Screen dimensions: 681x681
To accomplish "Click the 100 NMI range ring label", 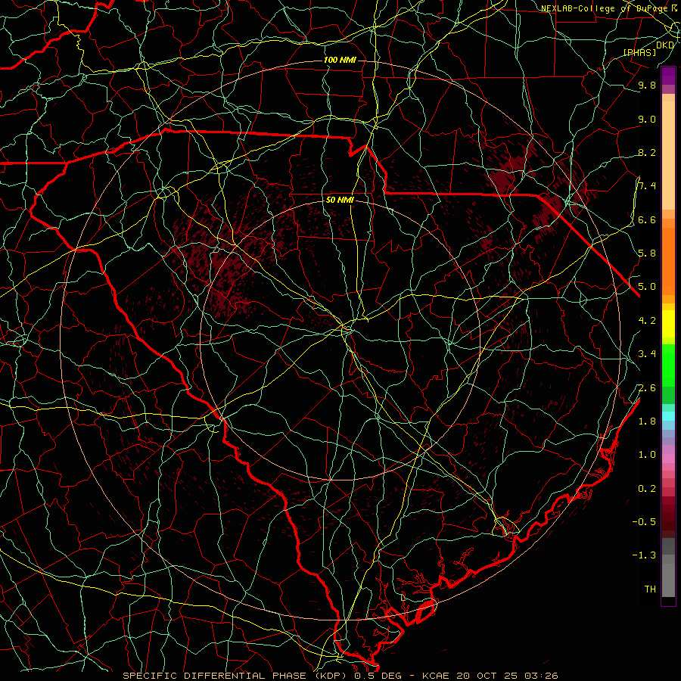I will [340, 60].
